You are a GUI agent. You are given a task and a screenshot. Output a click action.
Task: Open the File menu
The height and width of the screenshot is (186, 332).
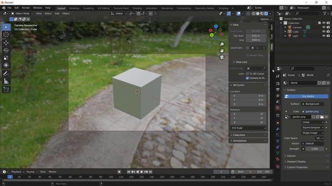pos(9,8)
